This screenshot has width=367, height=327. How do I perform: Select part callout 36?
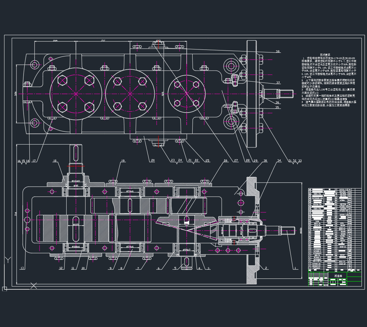(277, 102)
